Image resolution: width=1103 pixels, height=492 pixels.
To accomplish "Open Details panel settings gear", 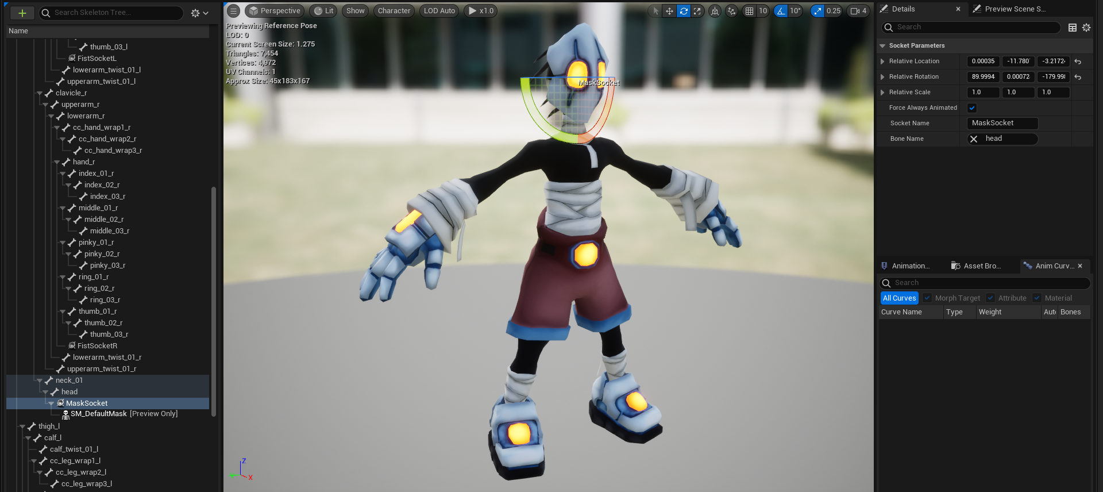I will coord(1086,28).
